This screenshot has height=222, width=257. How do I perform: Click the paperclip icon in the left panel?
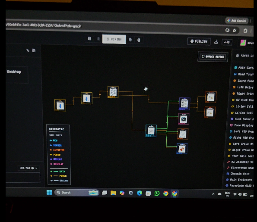point(28,50)
